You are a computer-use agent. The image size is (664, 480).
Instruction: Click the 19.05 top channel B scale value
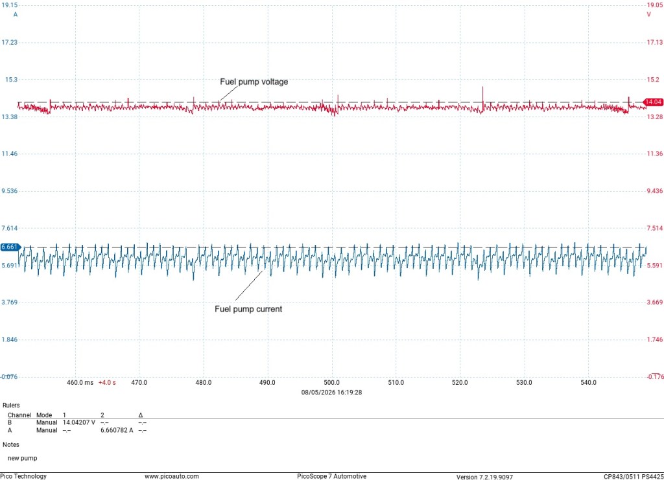pos(654,5)
